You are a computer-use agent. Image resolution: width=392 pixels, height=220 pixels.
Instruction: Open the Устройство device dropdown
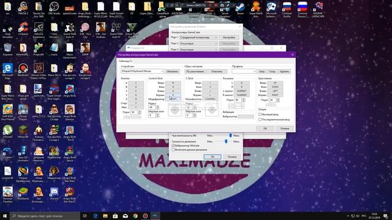coord(142,71)
